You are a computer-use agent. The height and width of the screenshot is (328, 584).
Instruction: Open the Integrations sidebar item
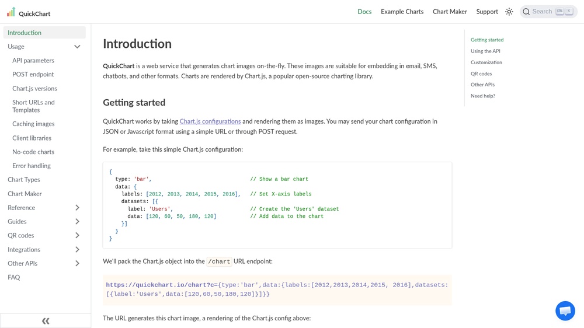(x=24, y=249)
